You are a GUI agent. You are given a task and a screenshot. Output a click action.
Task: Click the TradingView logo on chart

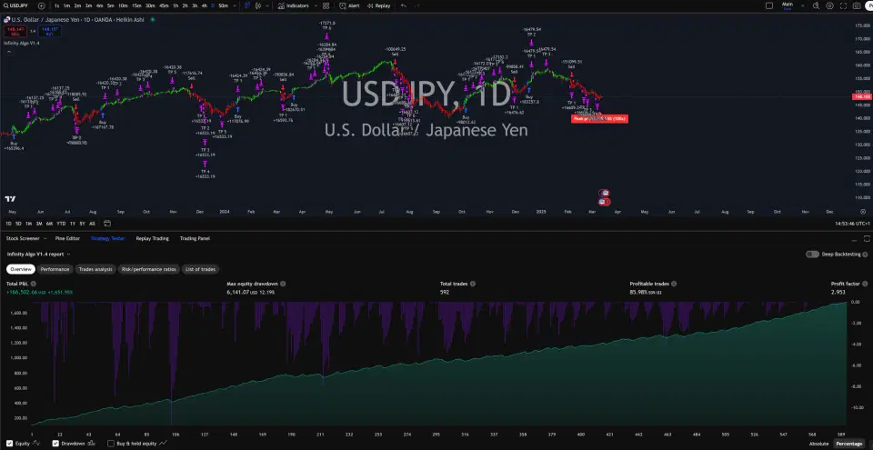coord(10,199)
